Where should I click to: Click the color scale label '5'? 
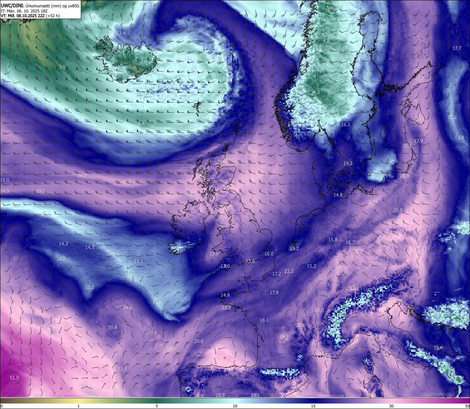pyautogui.click(x=157, y=406)
